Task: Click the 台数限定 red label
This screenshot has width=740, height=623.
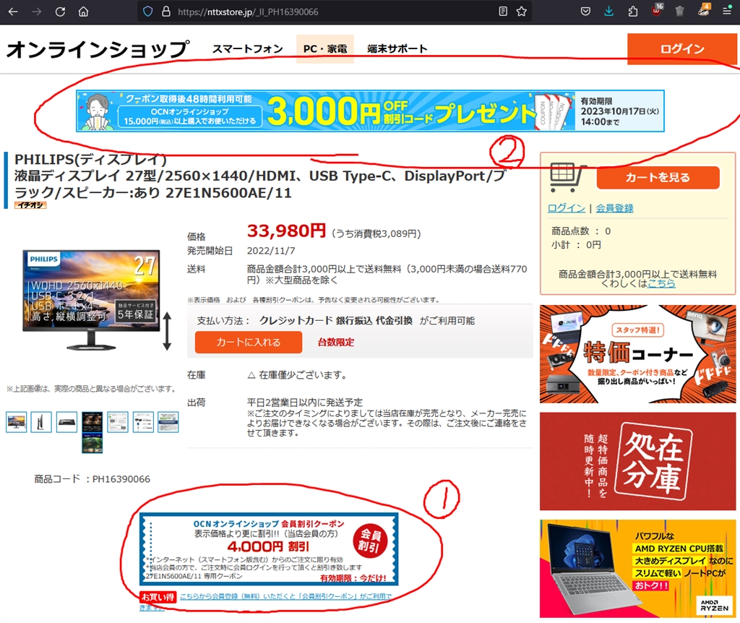Action: (335, 342)
